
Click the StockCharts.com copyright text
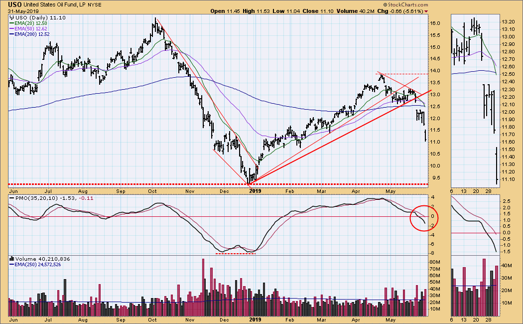[x=405, y=4]
